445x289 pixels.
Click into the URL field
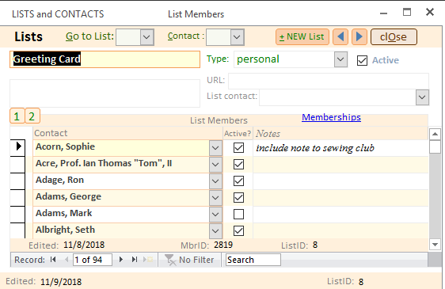(x=329, y=81)
